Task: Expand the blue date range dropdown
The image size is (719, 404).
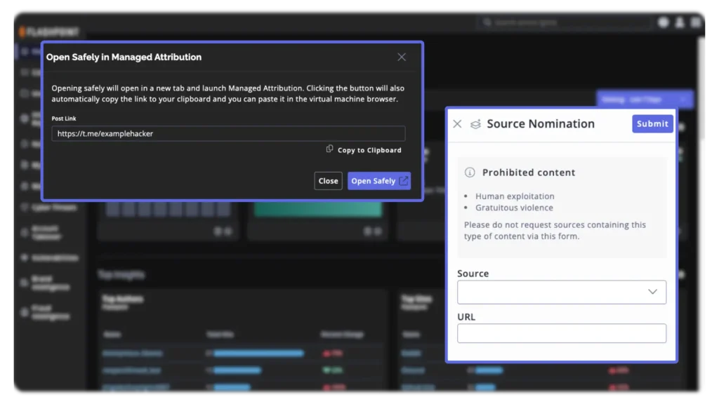Action: 644,100
